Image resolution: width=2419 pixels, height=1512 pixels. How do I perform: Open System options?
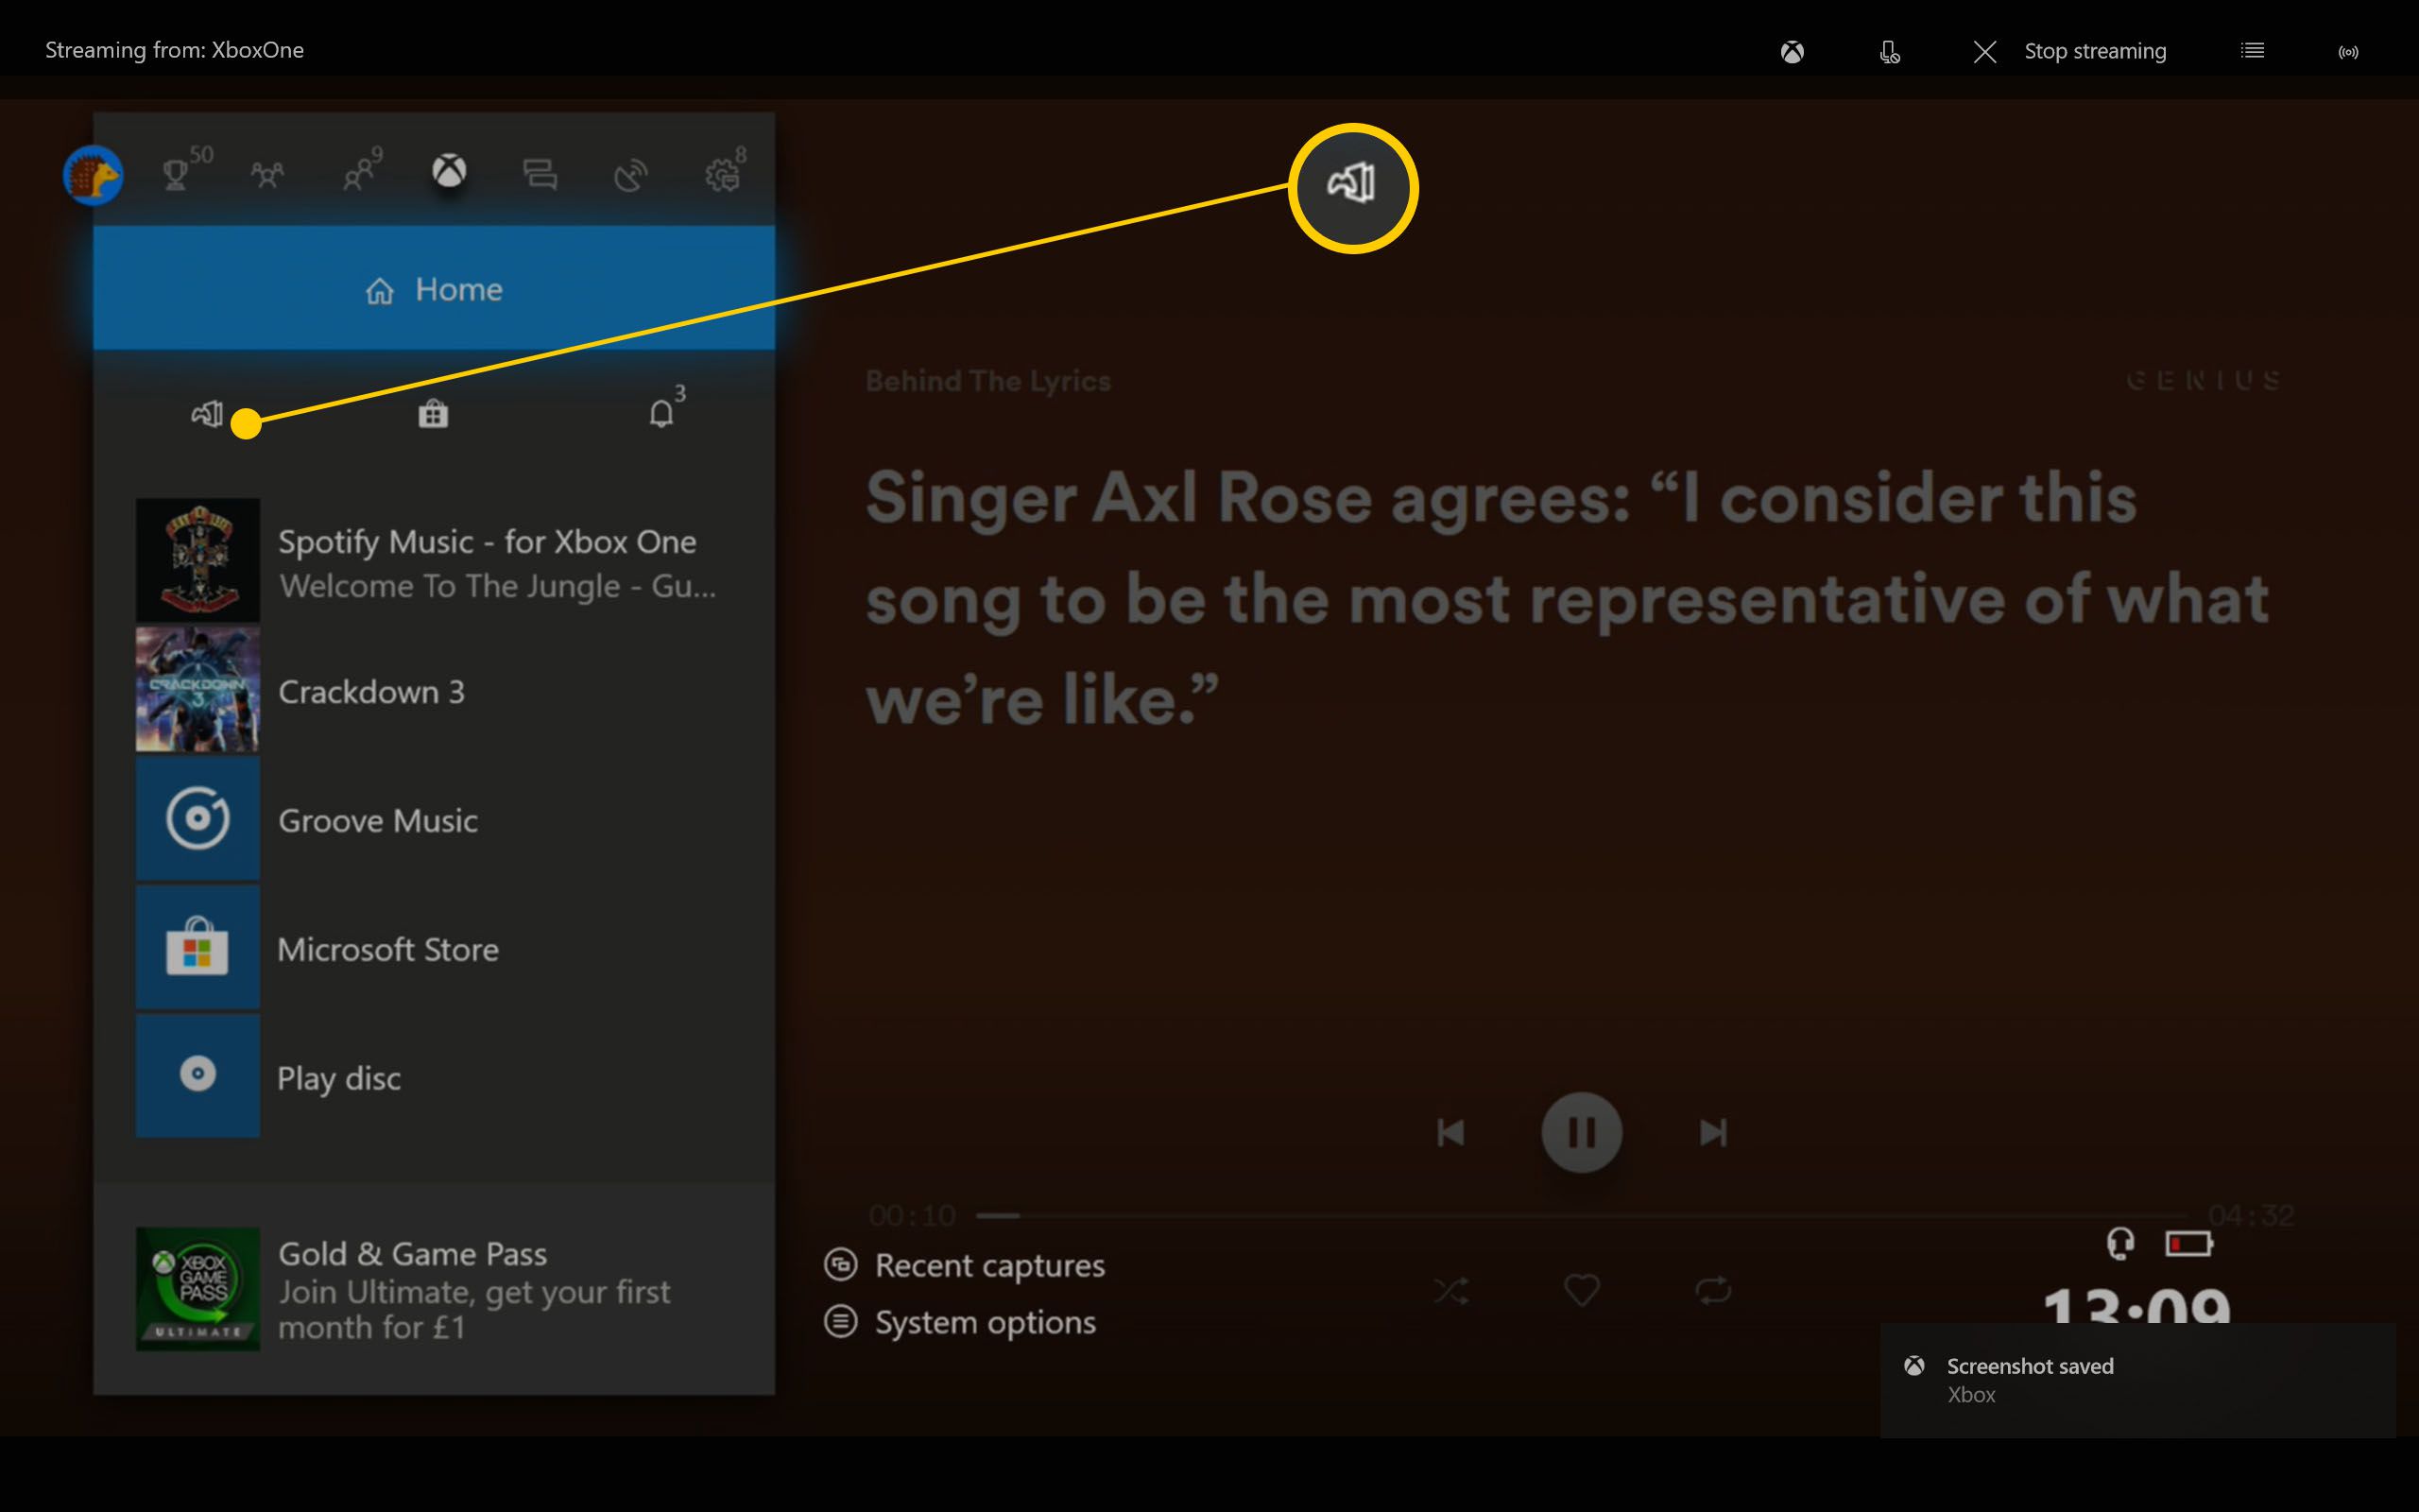[960, 1322]
